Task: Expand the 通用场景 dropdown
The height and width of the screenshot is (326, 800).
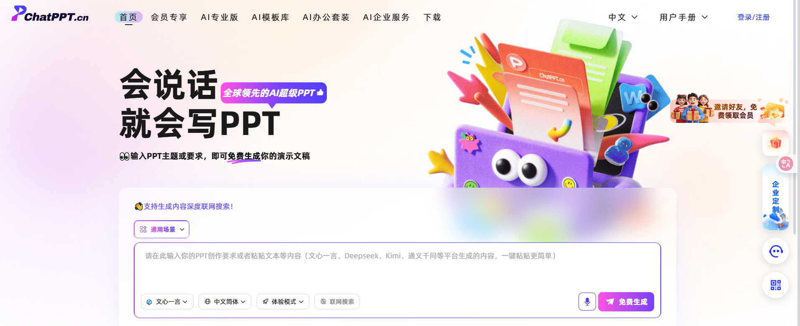Action: point(162,229)
